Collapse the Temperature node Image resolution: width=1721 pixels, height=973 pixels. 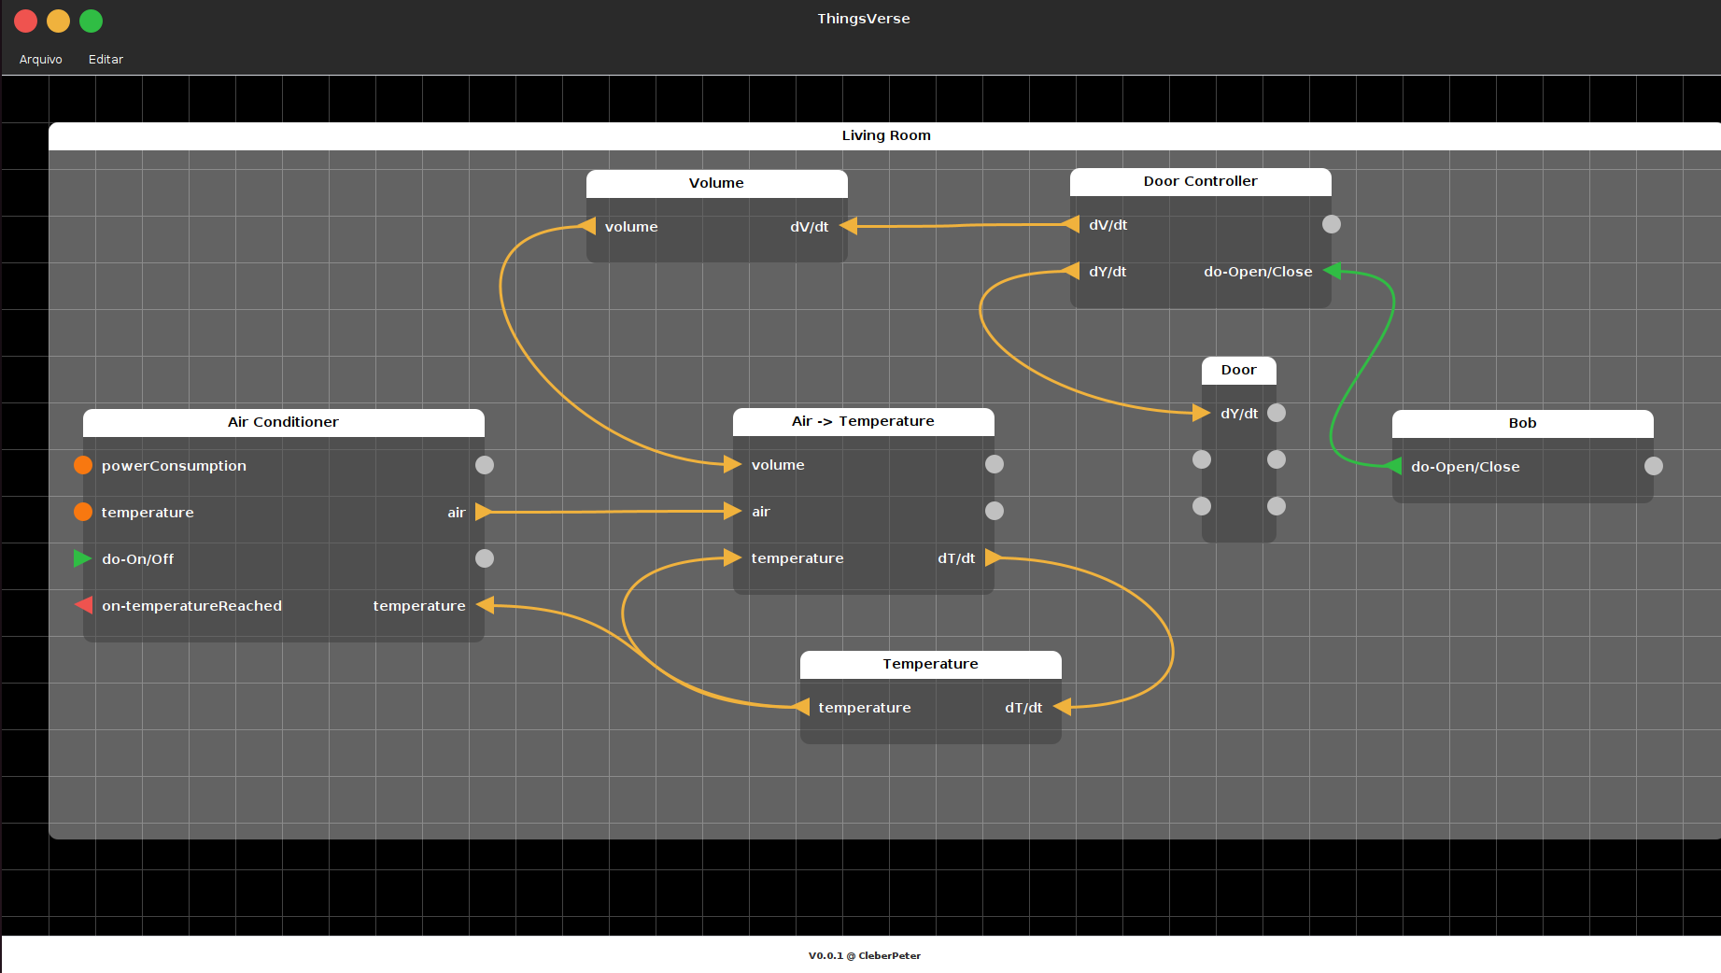click(x=930, y=663)
